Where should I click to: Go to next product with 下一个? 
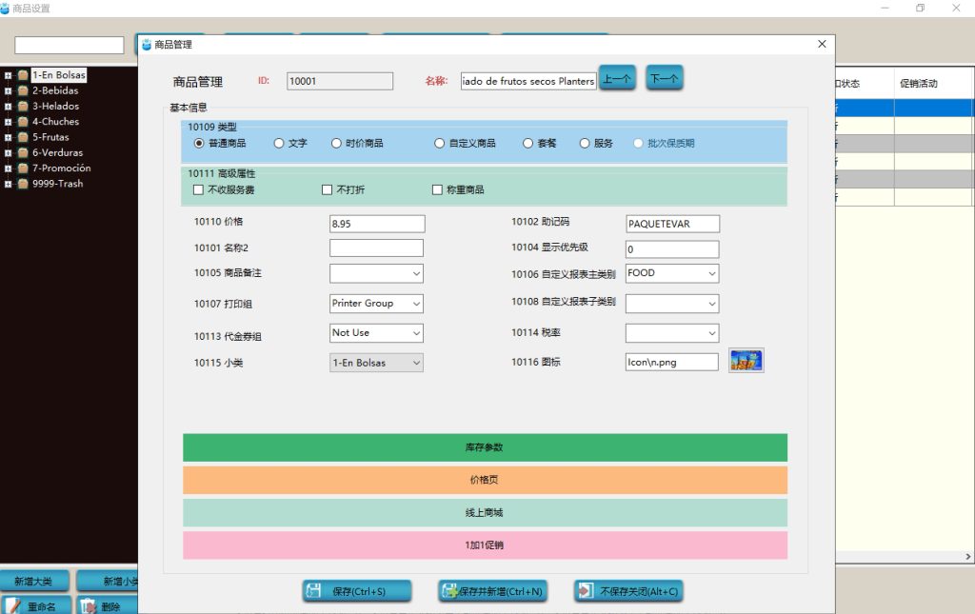pyautogui.click(x=664, y=78)
